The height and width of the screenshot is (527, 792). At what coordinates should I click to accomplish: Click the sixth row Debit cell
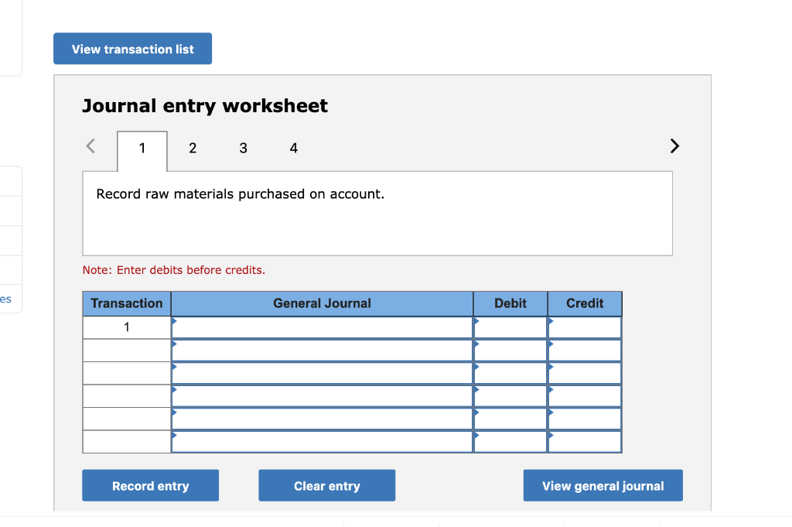(510, 442)
